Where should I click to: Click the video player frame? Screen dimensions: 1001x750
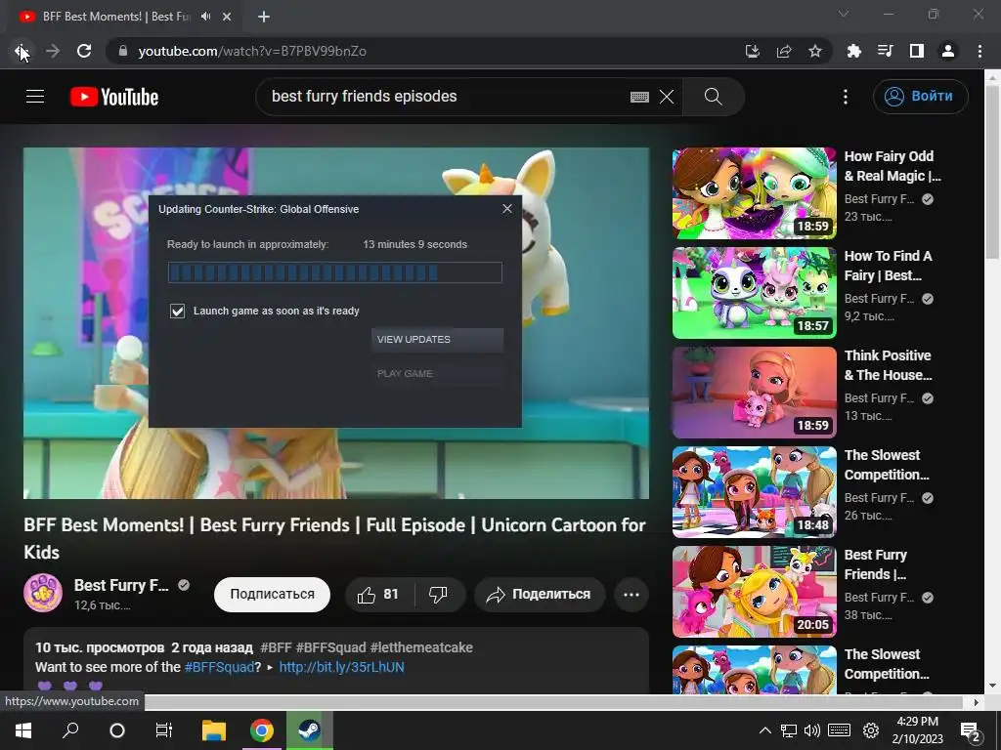pyautogui.click(x=336, y=323)
